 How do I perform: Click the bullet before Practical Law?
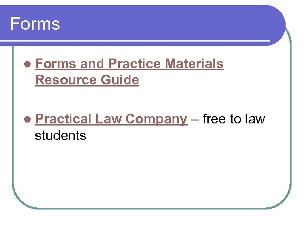pos(28,120)
